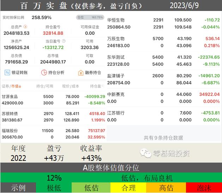Screen dimensions: 222x193
Task: Open the 中新赛克 holding row
Action: [163, 98]
